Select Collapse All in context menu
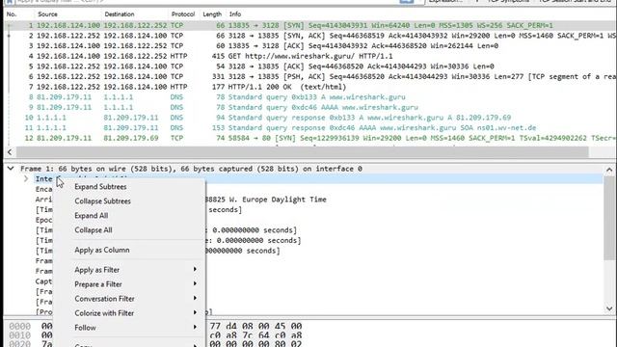The image size is (617, 347). (x=94, y=230)
